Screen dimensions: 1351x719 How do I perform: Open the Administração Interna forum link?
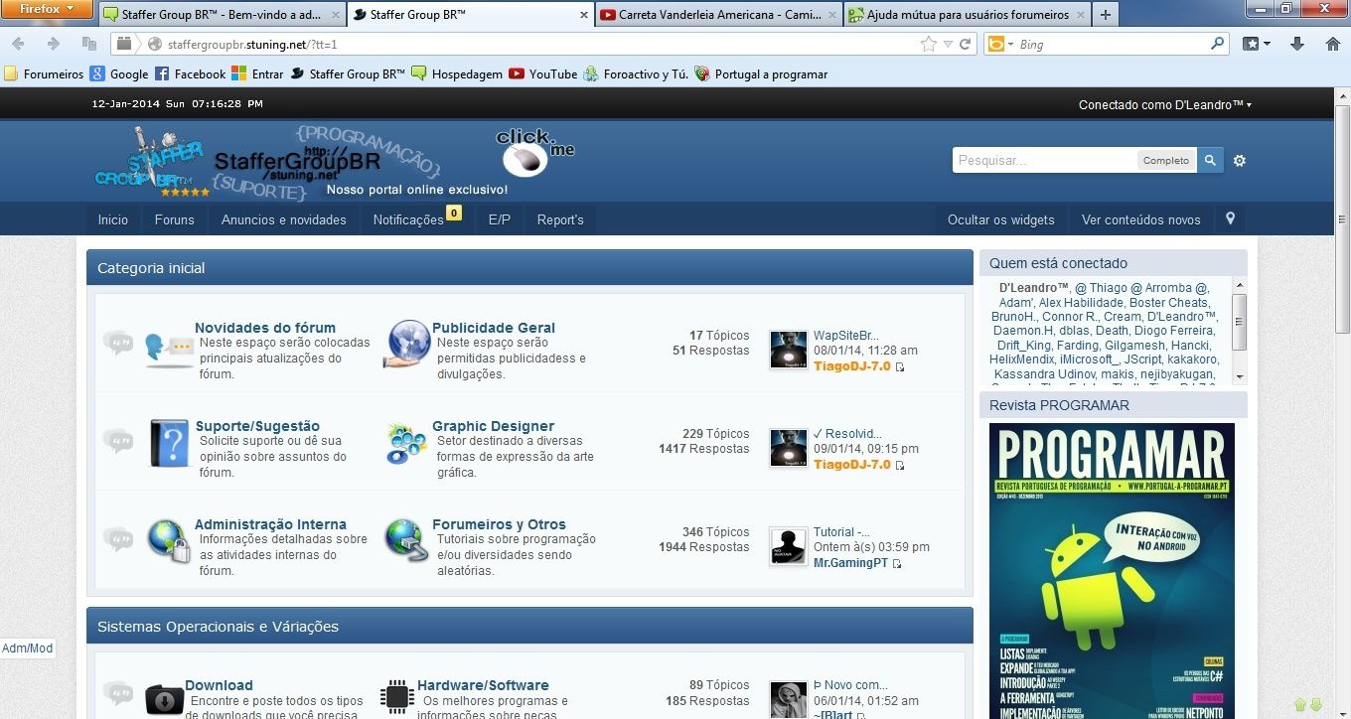click(270, 524)
